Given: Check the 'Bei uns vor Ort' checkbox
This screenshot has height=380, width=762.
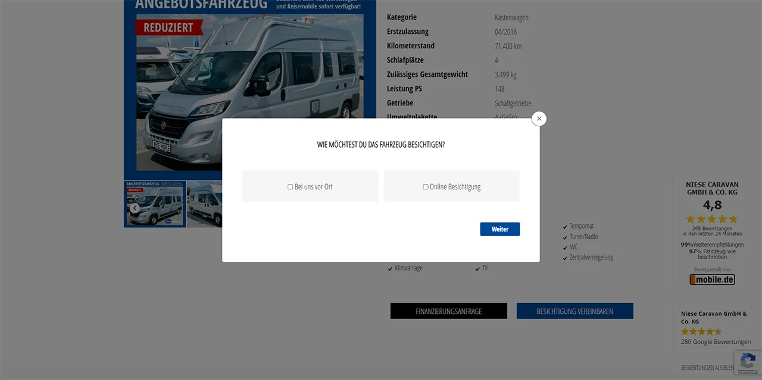Looking at the screenshot, I should 291,187.
